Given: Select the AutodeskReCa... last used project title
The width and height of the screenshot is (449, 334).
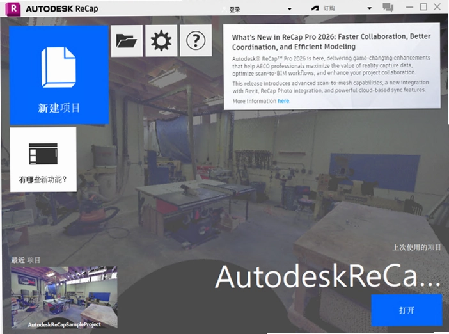Looking at the screenshot, I should 327,276.
